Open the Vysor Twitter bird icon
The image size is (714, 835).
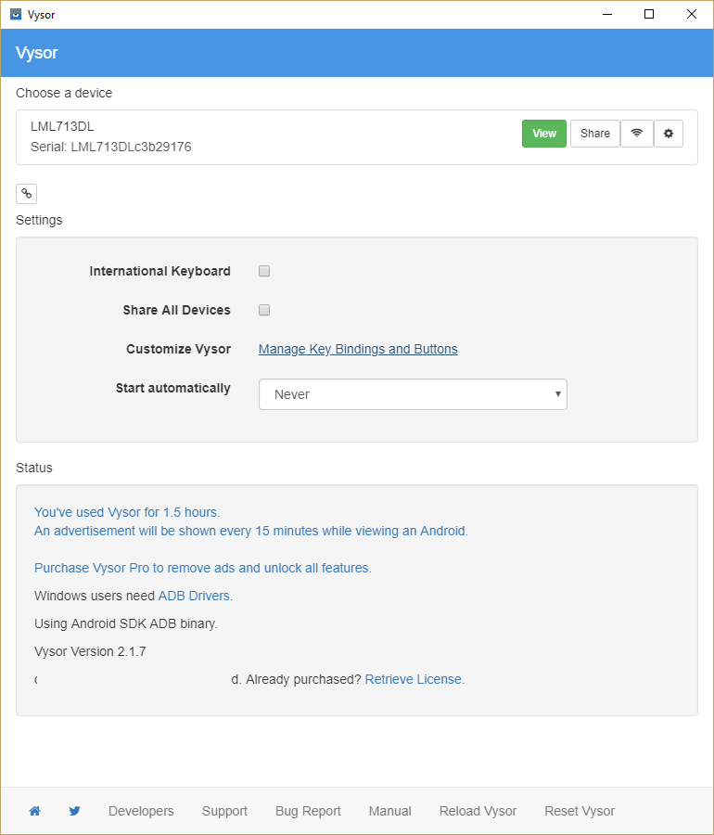74,811
